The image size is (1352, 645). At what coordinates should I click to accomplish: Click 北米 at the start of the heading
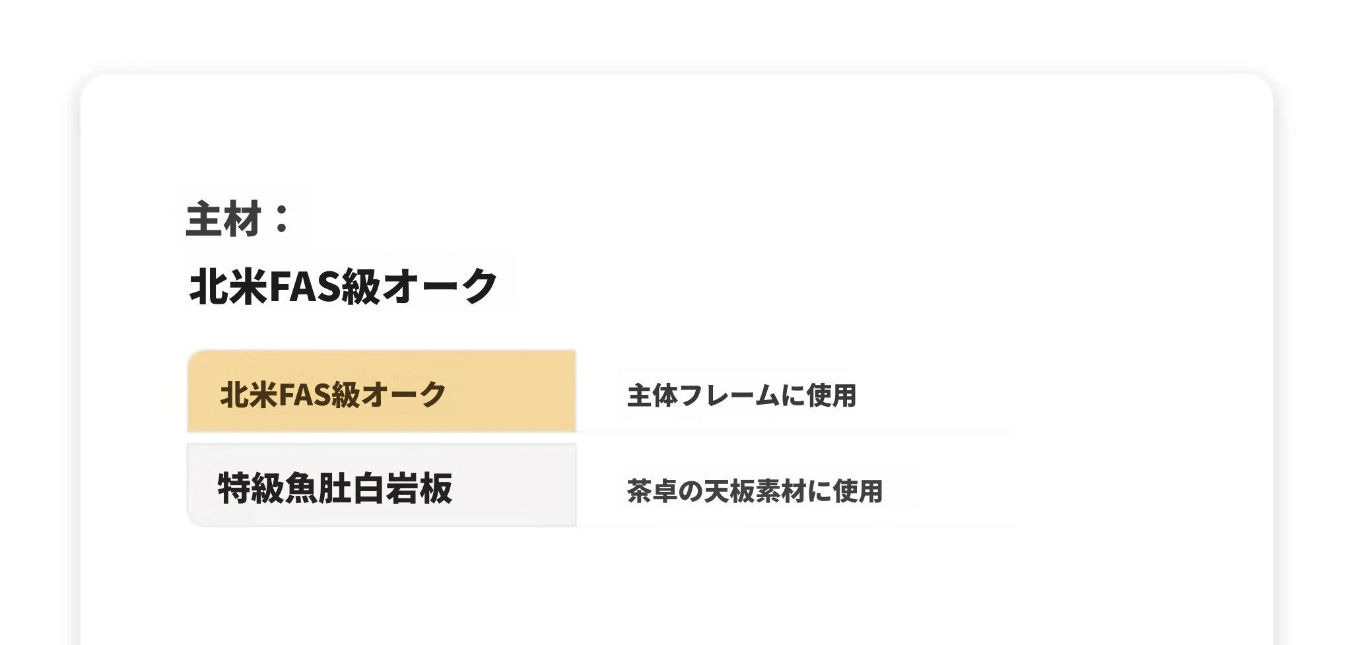click(x=228, y=286)
